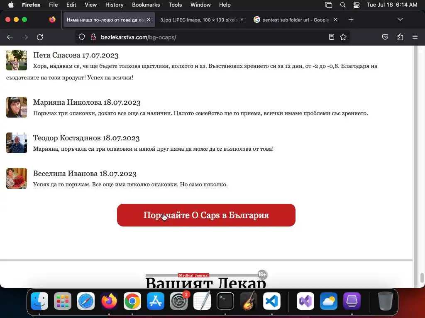Open the Apple menu
The image size is (425, 318).
11,5
